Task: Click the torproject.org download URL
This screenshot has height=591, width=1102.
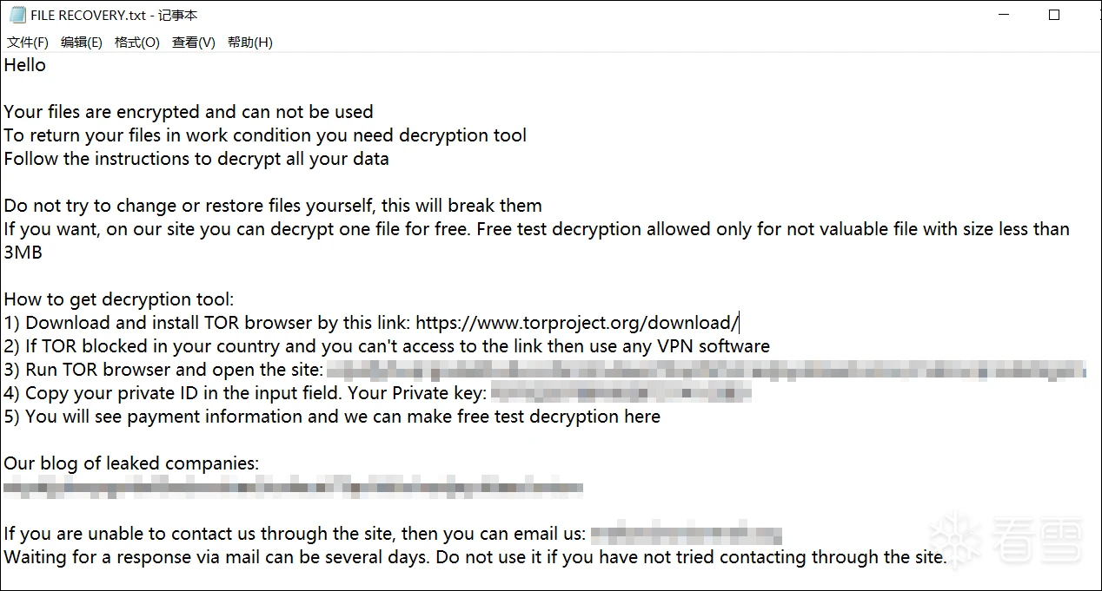Action: (577, 323)
